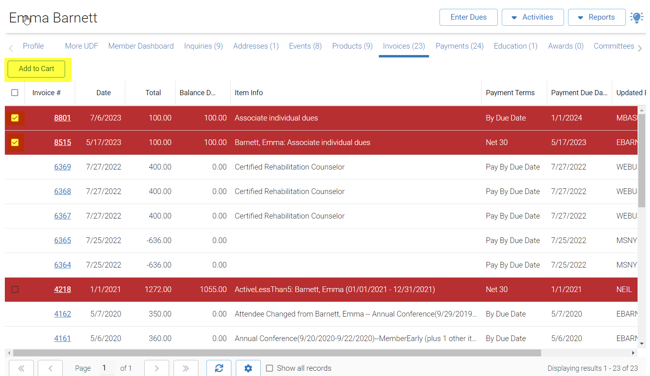Image resolution: width=650 pixels, height=376 pixels.
Task: Click the horizontal scrollbar left arrow
Action: [9, 353]
